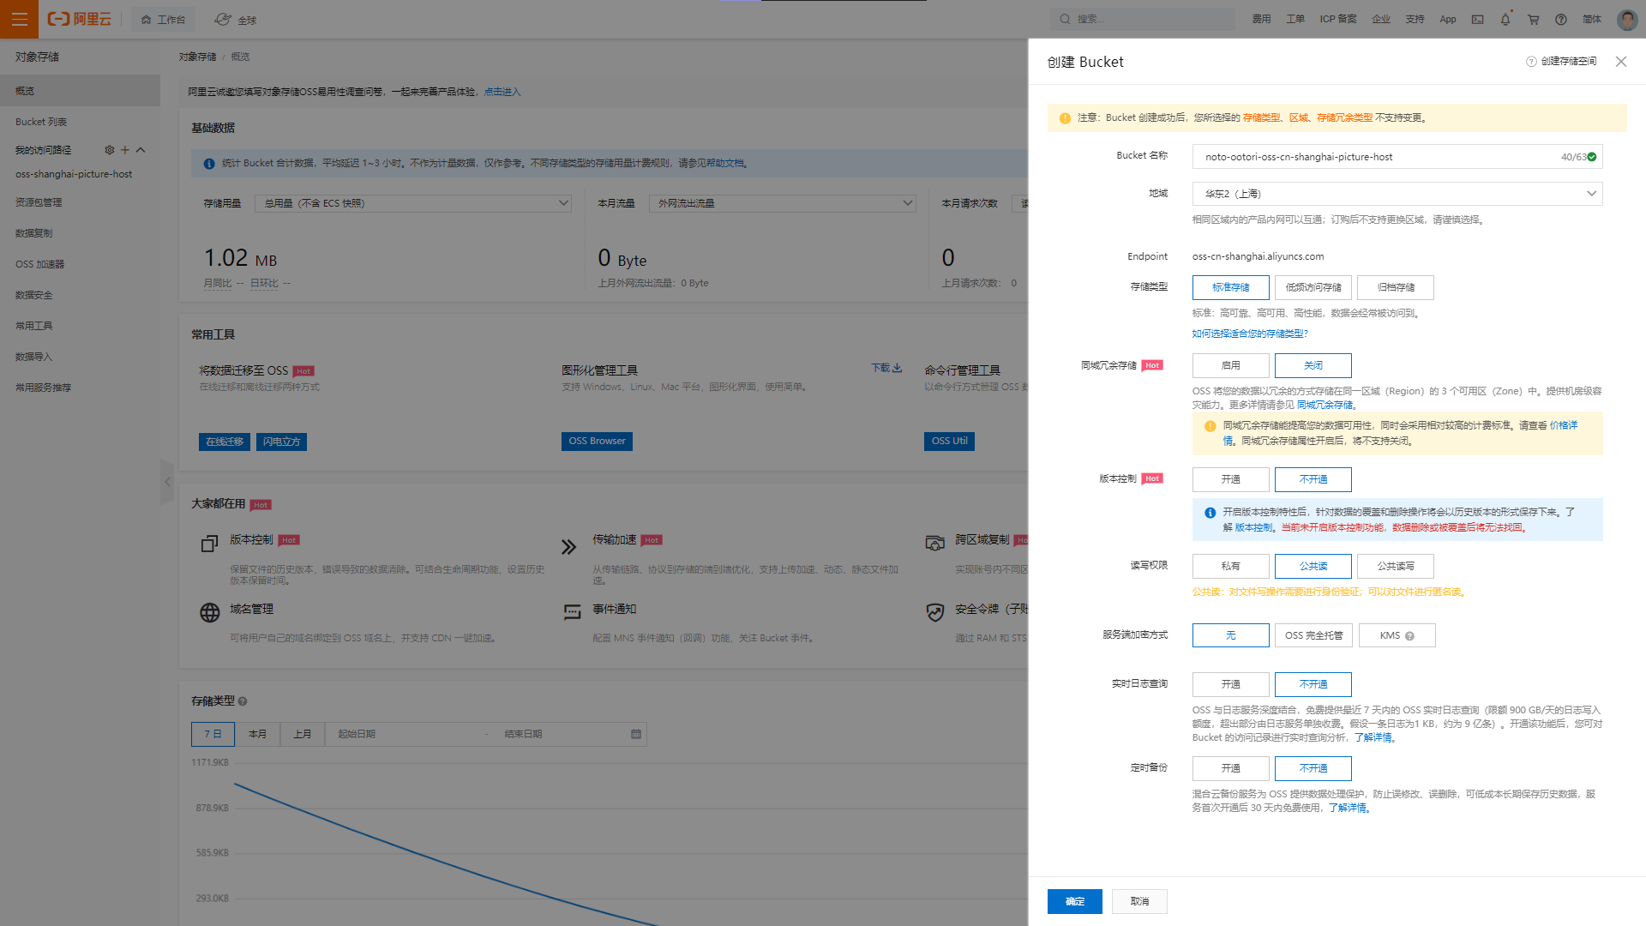Image resolution: width=1646 pixels, height=926 pixels.
Task: Click the 版本控制 feature icon
Action: click(210, 544)
